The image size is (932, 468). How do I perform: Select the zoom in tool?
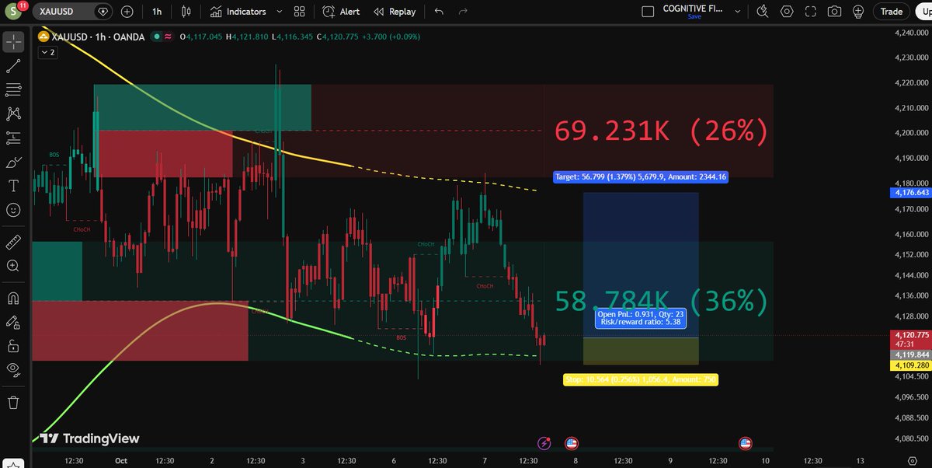(x=13, y=266)
